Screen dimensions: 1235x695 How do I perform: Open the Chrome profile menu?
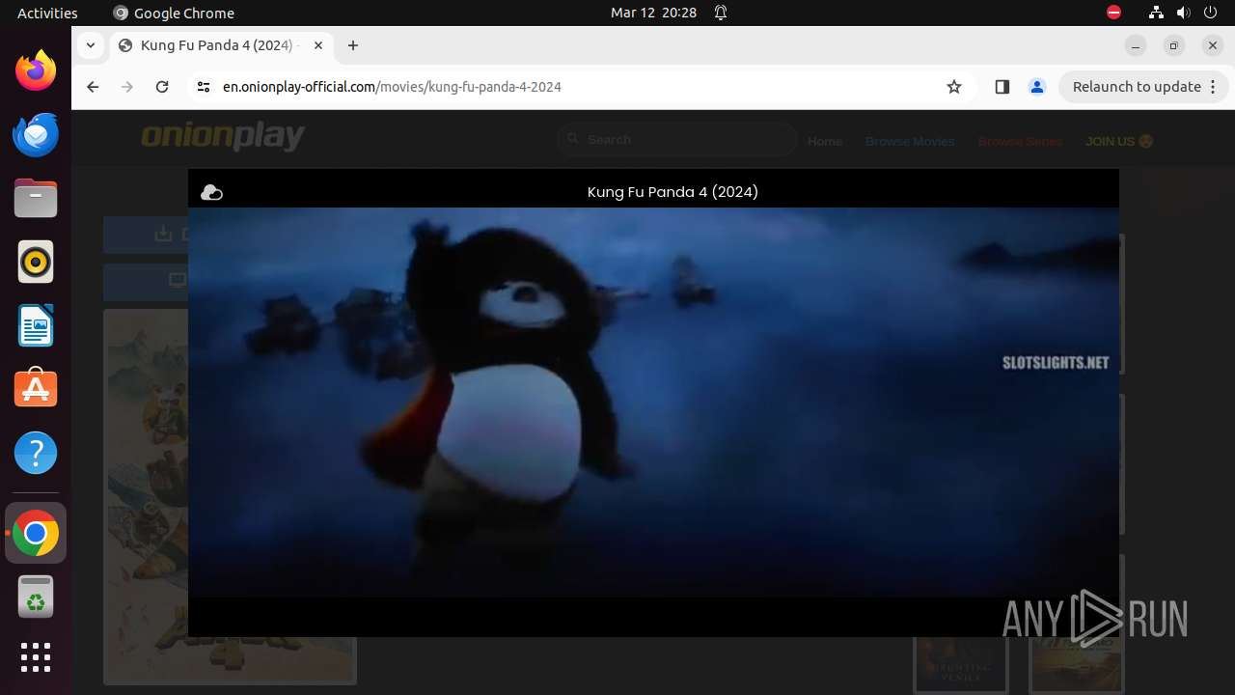pyautogui.click(x=1037, y=87)
